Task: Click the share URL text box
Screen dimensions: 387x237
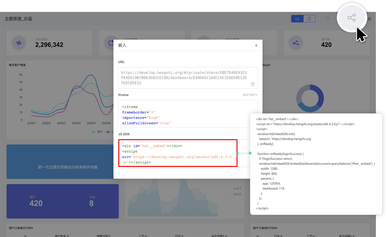Action: tap(188, 78)
